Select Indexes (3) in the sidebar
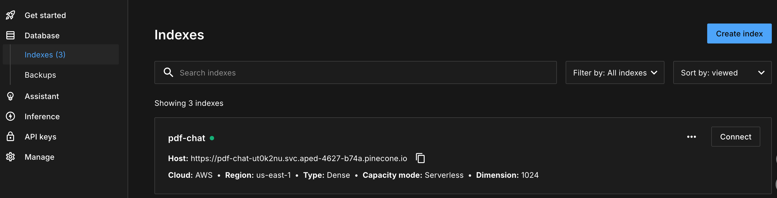The height and width of the screenshot is (198, 777). click(x=45, y=54)
